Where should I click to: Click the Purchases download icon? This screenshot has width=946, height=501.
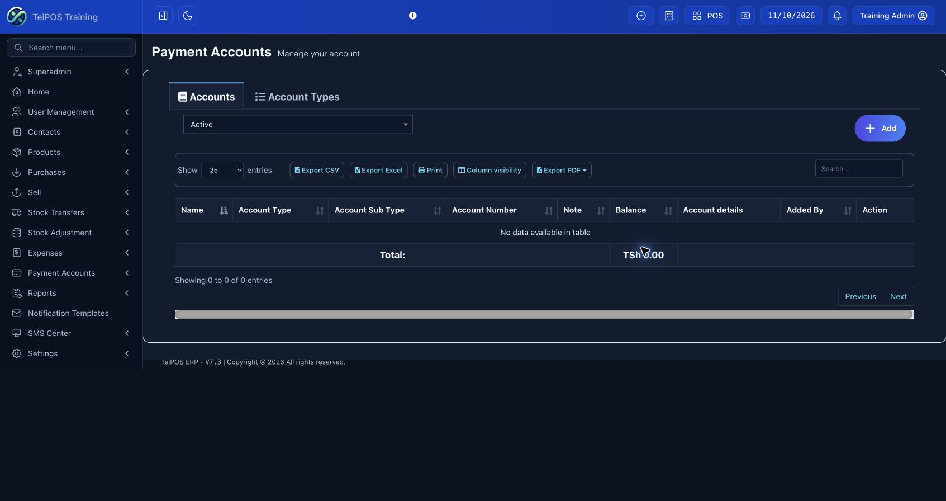coord(17,172)
